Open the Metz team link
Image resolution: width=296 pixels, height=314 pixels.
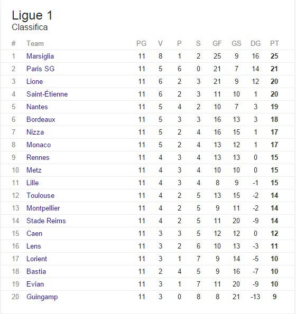[x=34, y=170]
